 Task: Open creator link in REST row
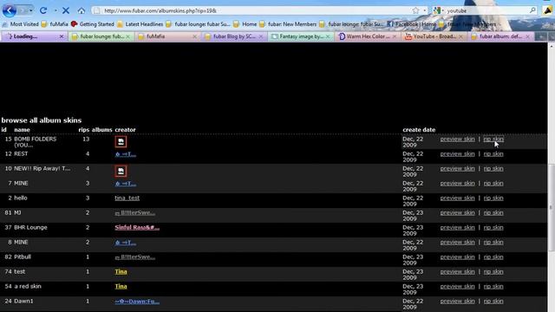click(x=125, y=154)
